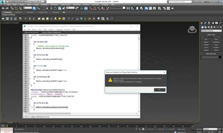The height and width of the screenshot is (133, 223).
Task: Open the Utilities hammer panel icon
Action: coord(220,23)
